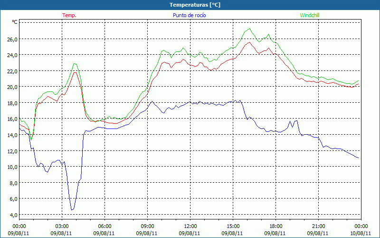Click the 12,0 y-axis value

[12, 151]
